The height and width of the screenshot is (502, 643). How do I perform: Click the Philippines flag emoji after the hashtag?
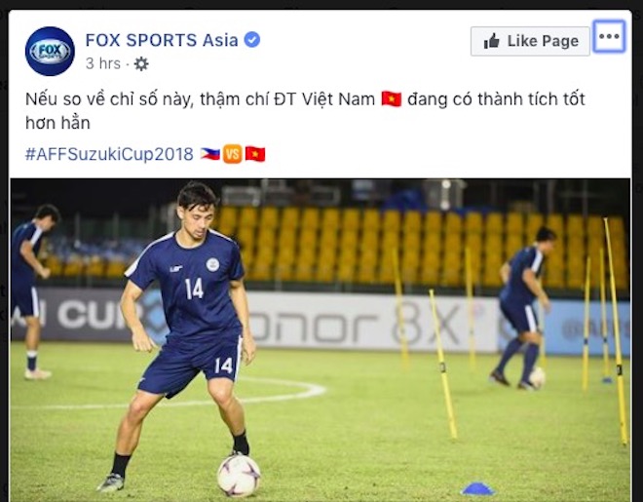pyautogui.click(x=210, y=154)
